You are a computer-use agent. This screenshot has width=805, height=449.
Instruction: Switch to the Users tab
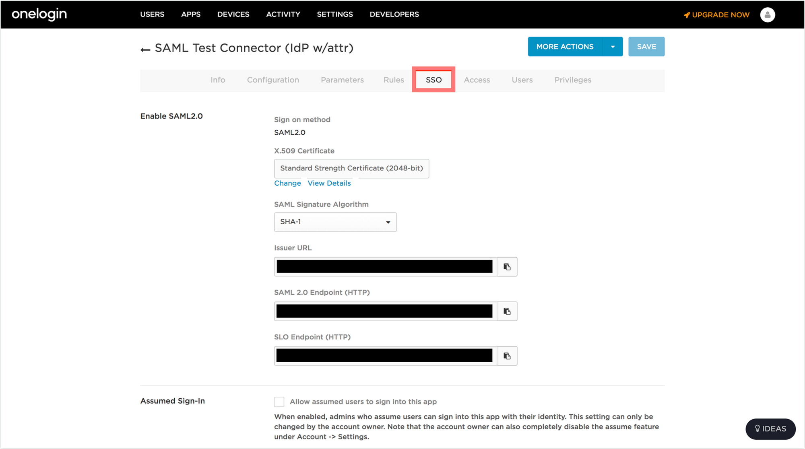522,80
